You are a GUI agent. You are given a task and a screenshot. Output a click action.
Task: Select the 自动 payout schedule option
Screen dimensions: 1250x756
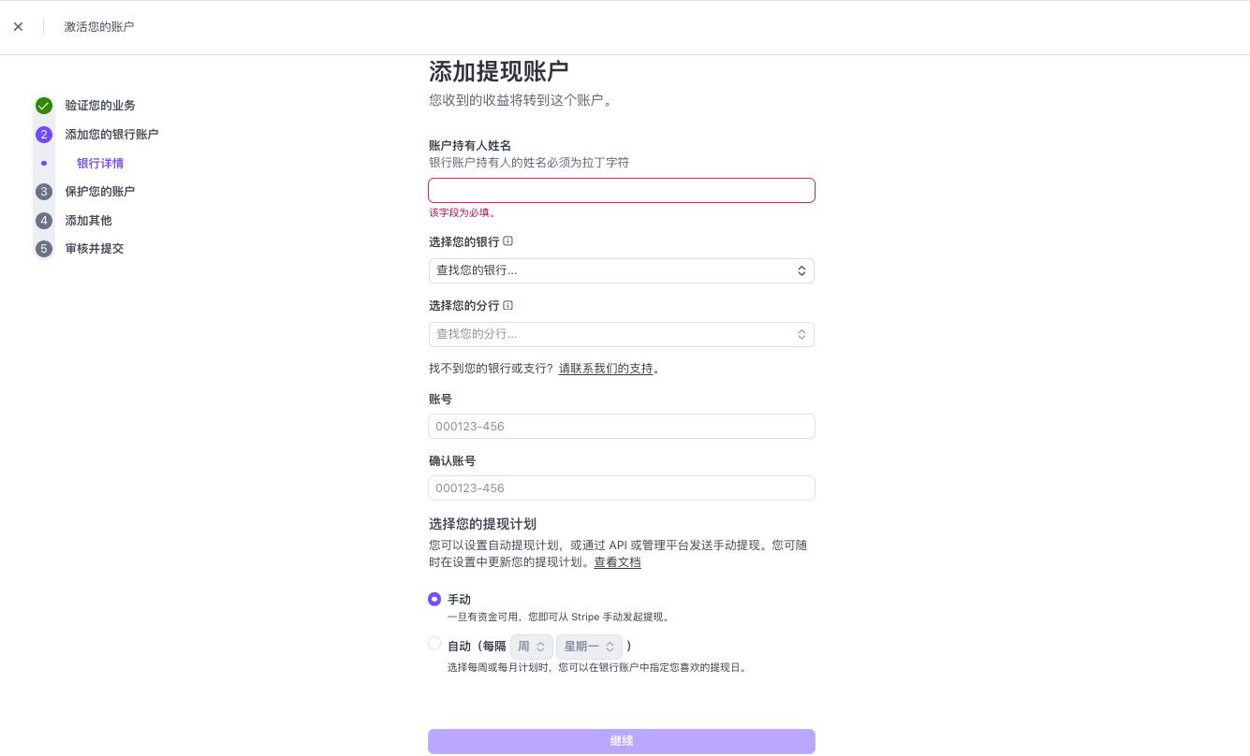pos(434,643)
